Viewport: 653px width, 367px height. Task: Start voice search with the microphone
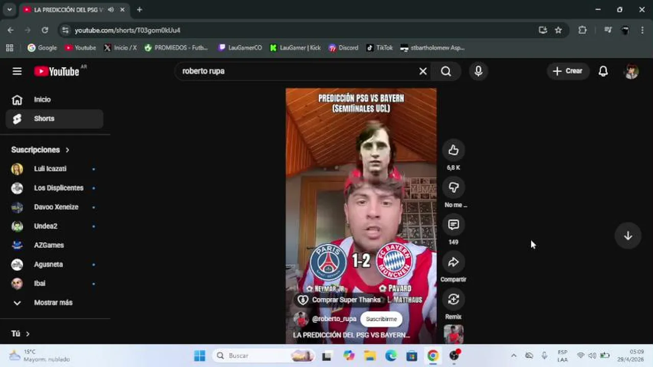[x=478, y=71]
